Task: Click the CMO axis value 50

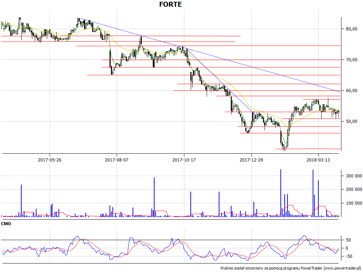Action: 348,240
